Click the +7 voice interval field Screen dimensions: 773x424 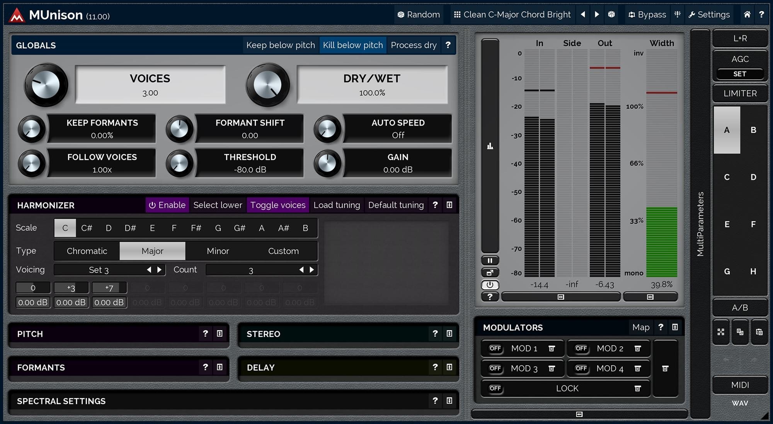point(109,288)
